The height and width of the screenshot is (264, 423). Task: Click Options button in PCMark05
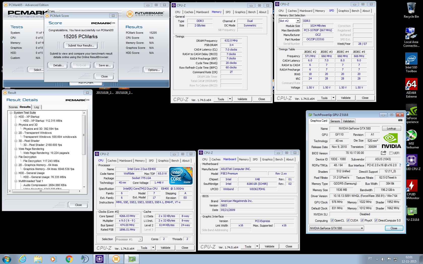pyautogui.click(x=154, y=70)
